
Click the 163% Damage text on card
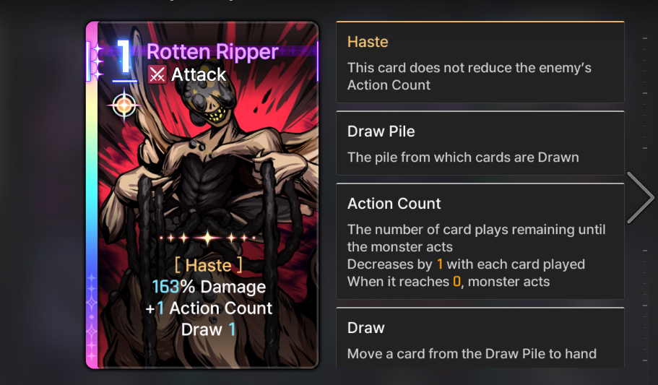(x=209, y=287)
